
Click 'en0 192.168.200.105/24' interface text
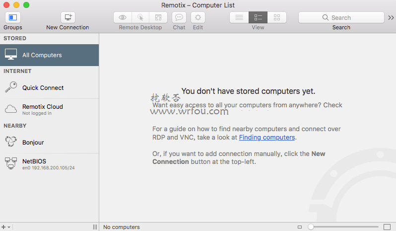click(49, 168)
